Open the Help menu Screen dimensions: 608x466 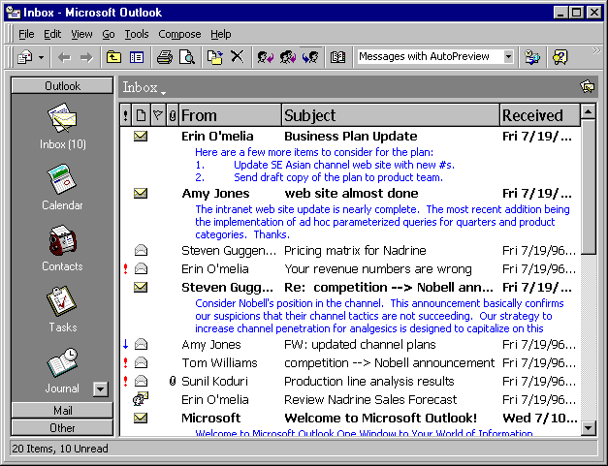[x=221, y=34]
